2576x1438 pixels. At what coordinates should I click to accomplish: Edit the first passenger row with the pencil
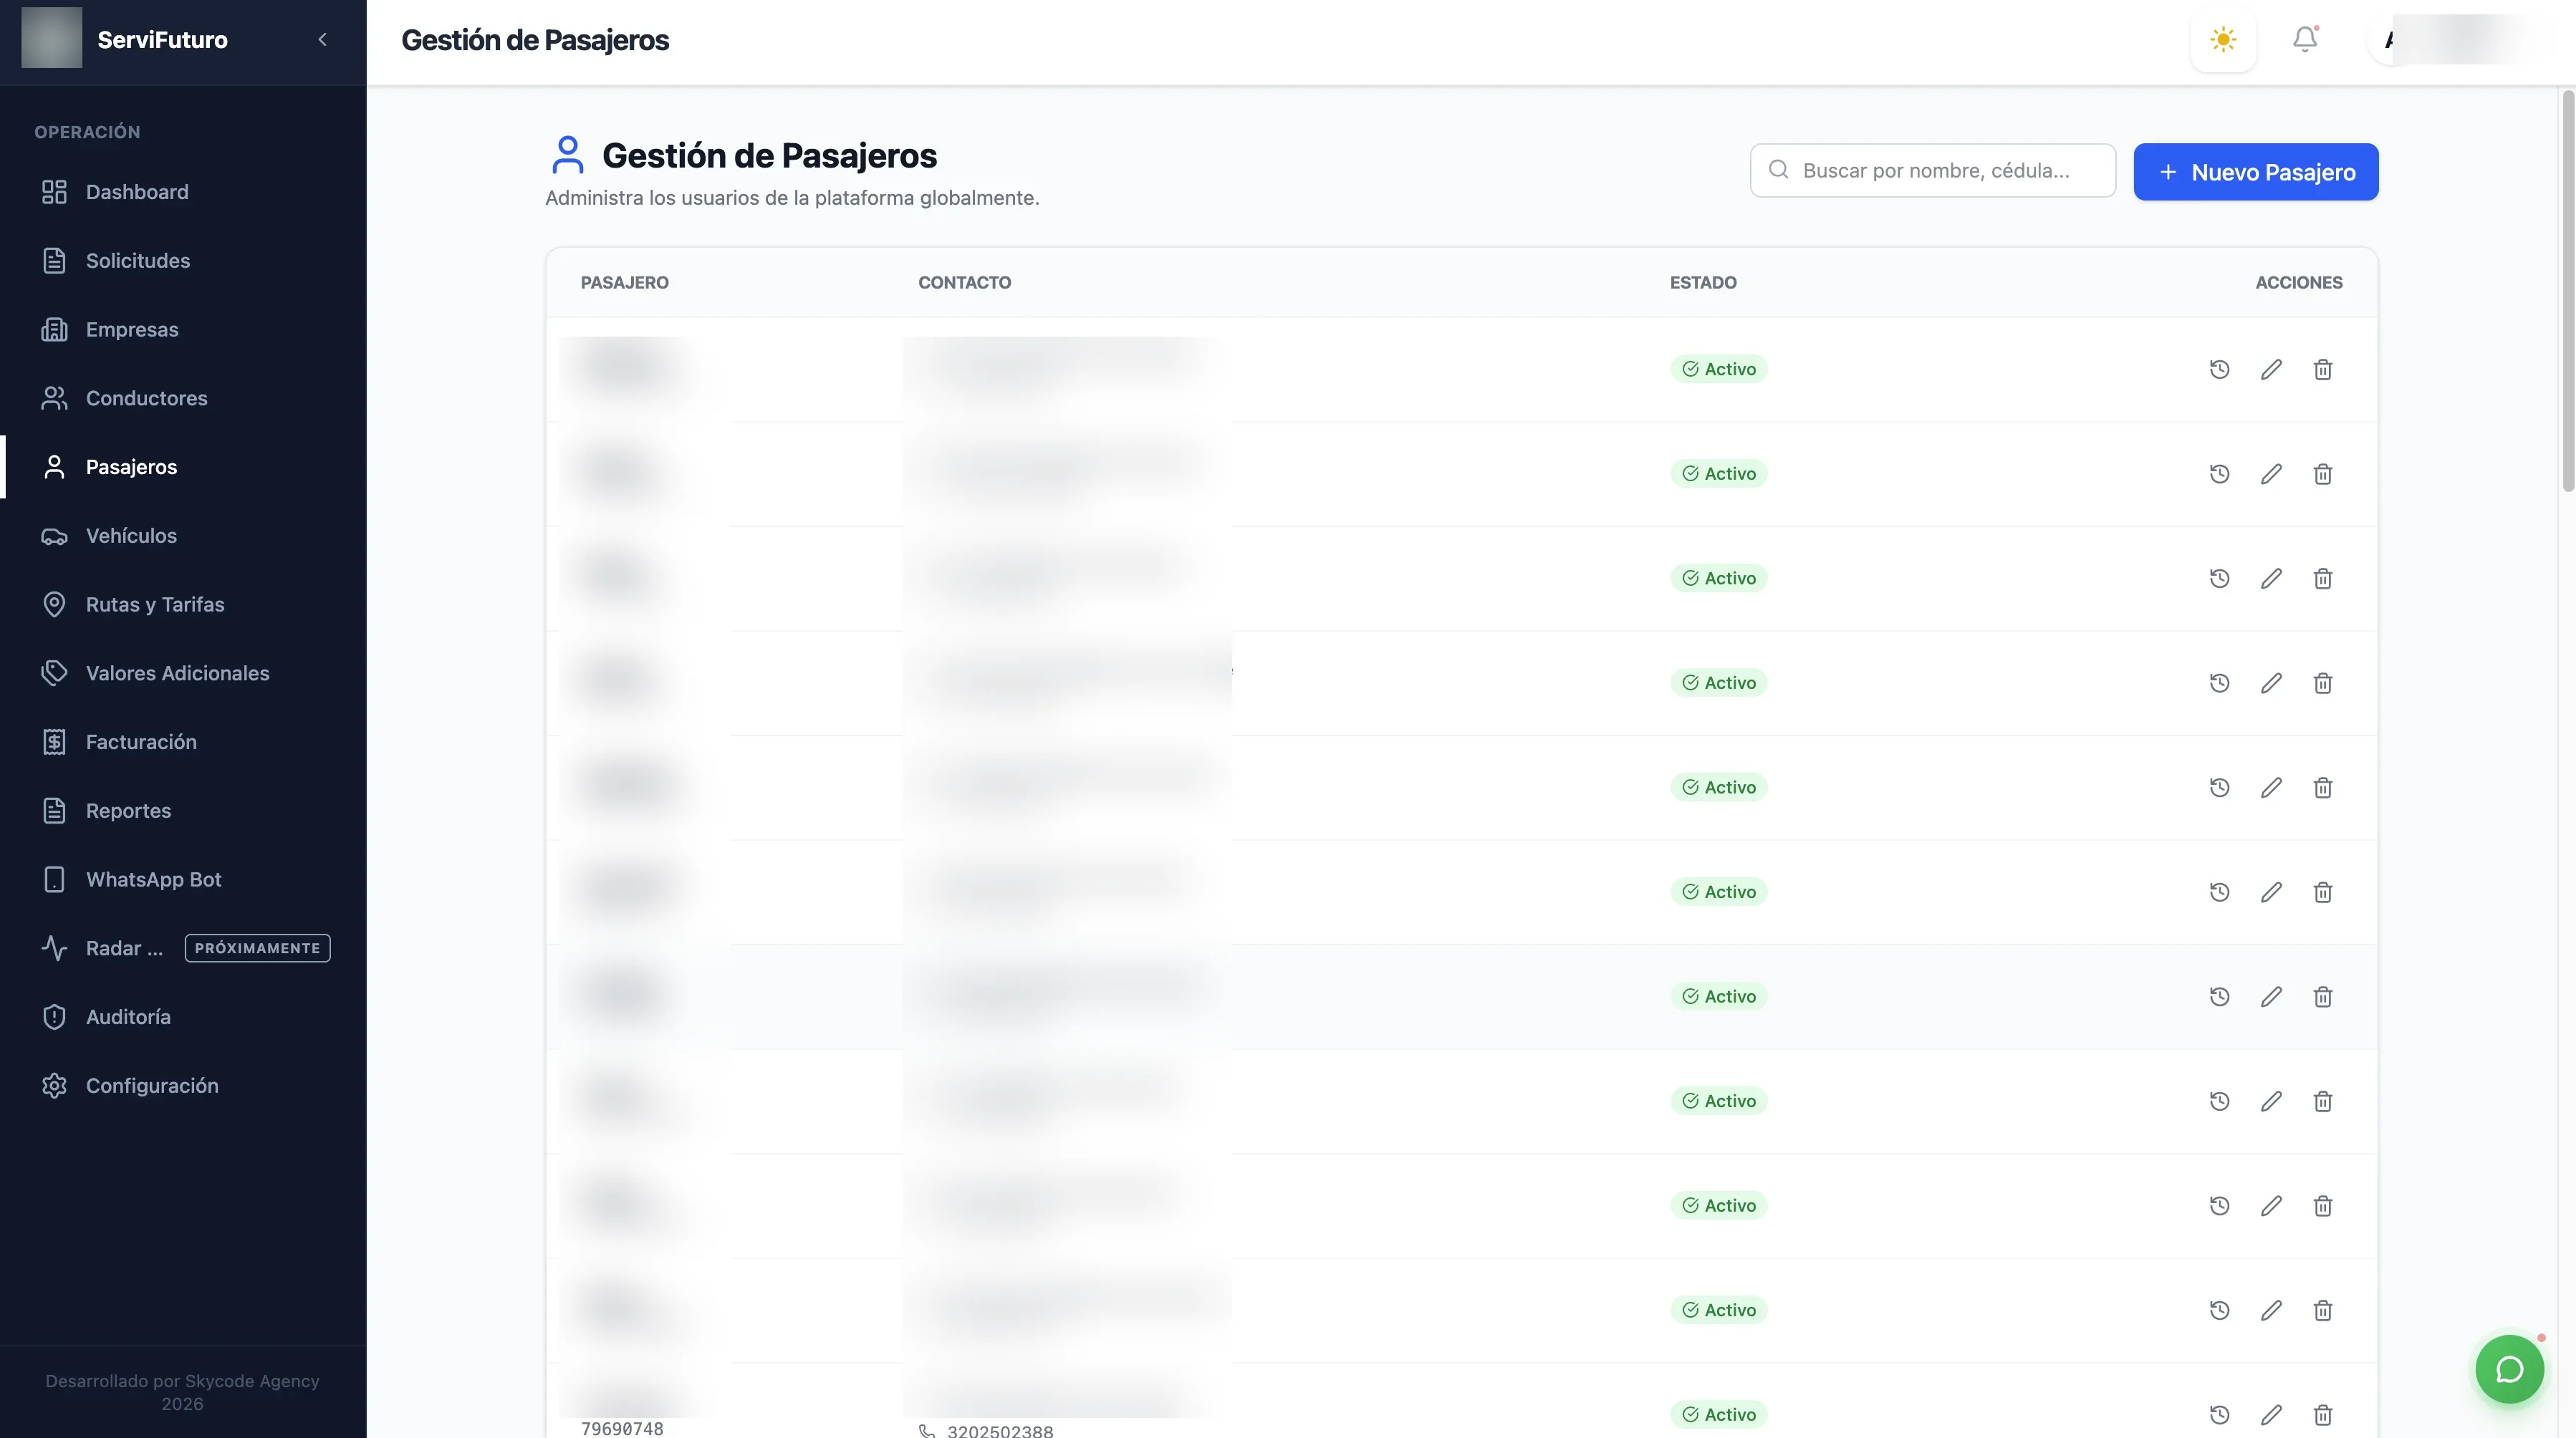(x=2271, y=370)
